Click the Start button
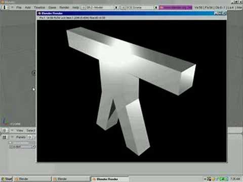Viewport: 243px width, 182px height. point(7,179)
